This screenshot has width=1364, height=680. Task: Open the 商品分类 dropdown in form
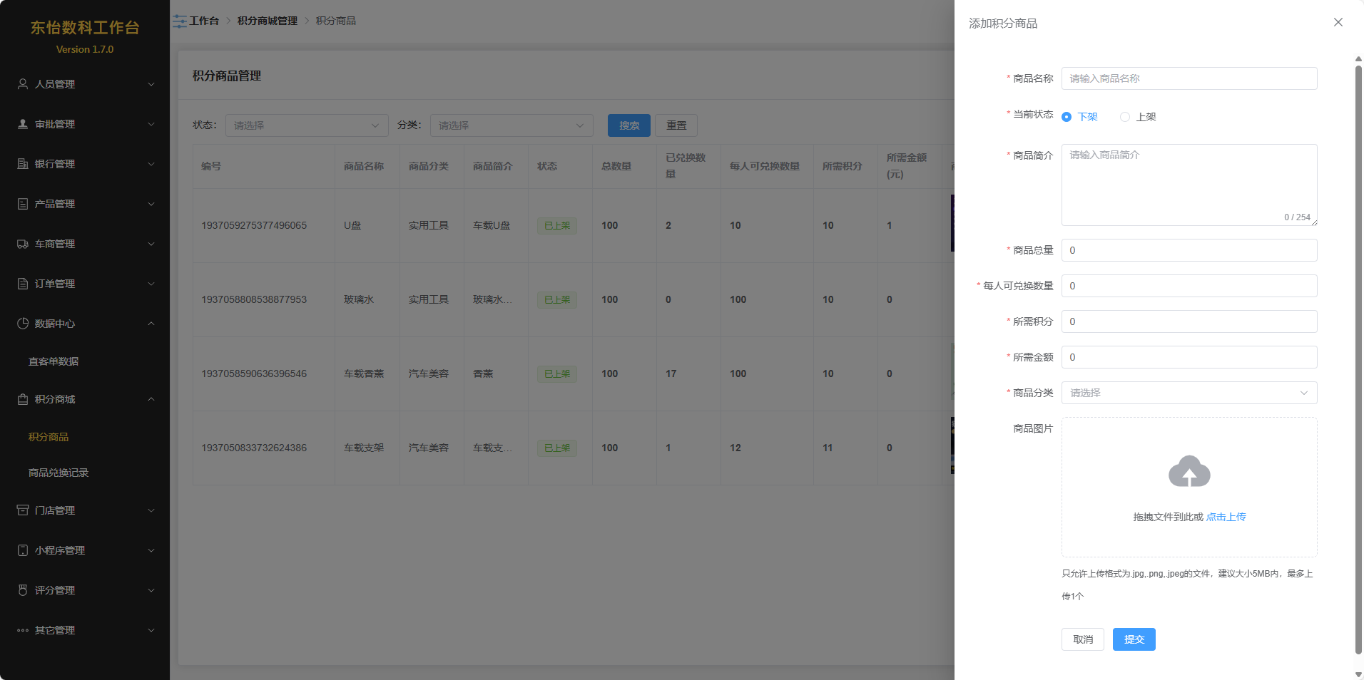coord(1189,393)
